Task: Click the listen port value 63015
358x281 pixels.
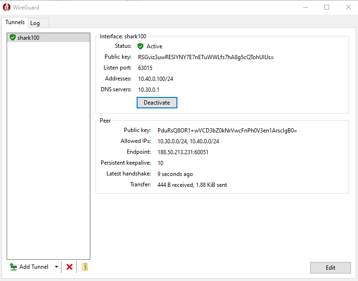Action: coord(145,68)
